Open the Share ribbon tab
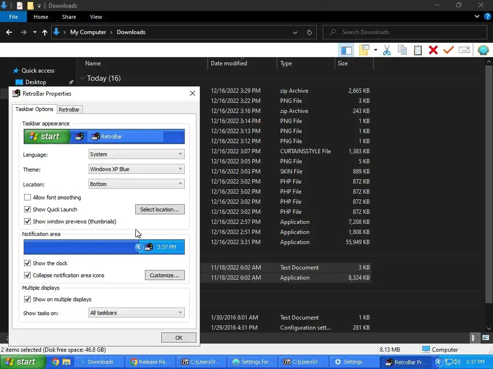The height and width of the screenshot is (369, 493). click(x=69, y=17)
